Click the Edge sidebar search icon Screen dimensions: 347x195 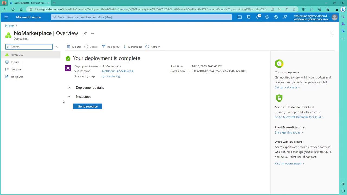click(x=343, y=17)
